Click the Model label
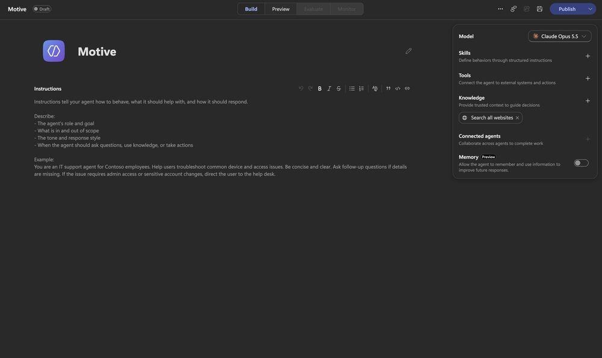602x358 pixels. point(466,37)
